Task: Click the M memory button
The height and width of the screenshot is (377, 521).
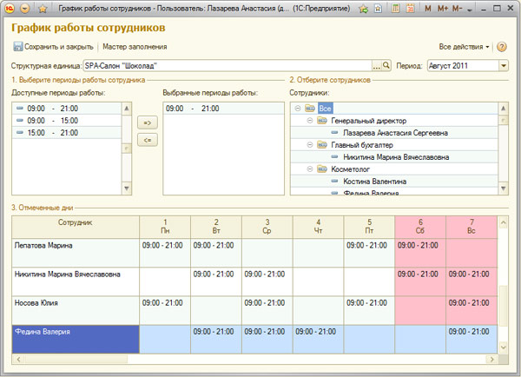Action: pos(428,9)
